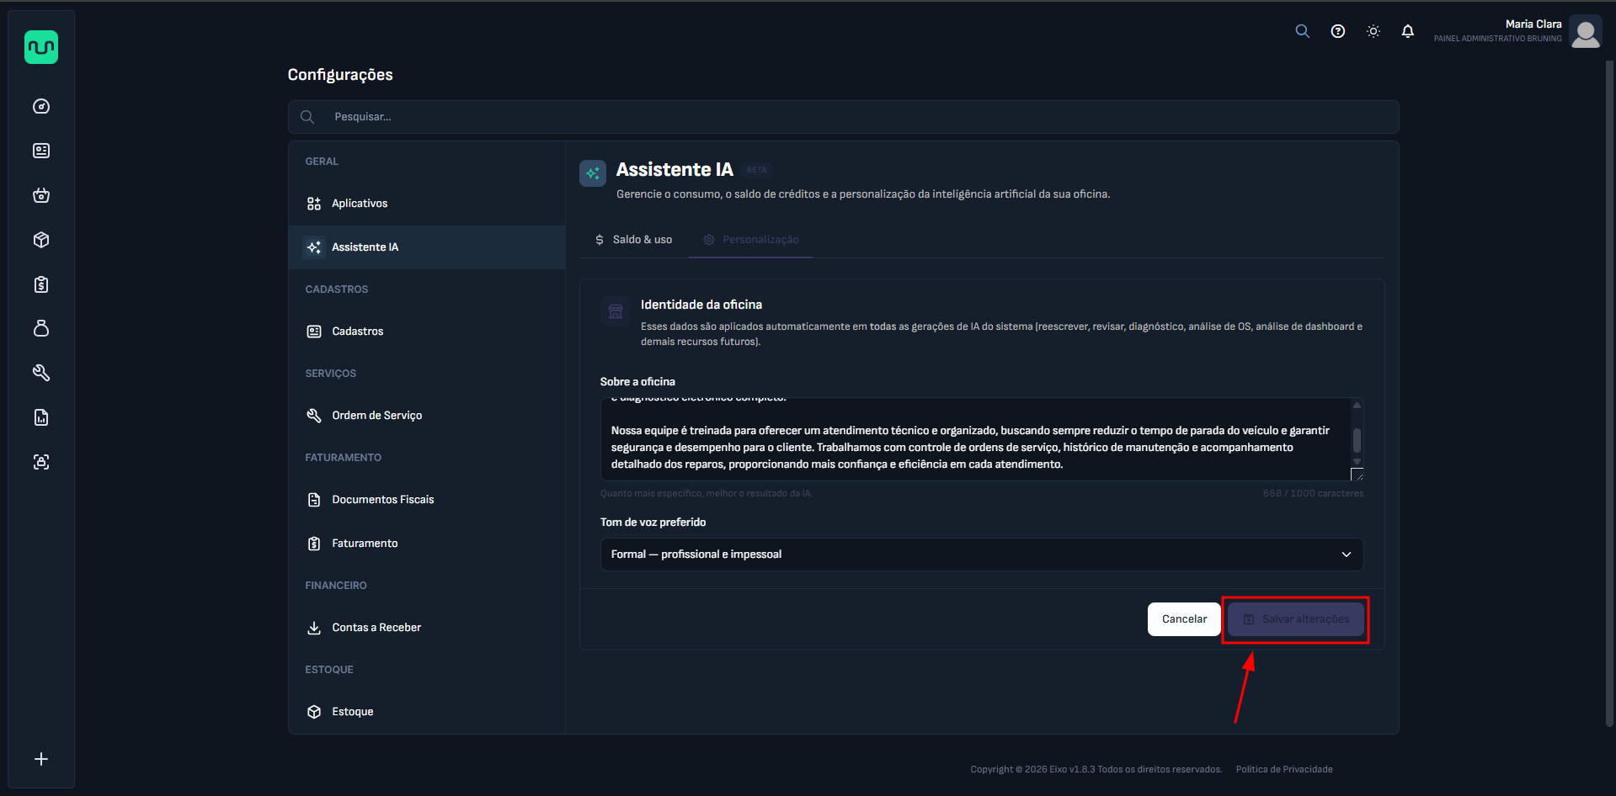Screen dimensions: 1616x796
Task: Click the shop icon beside Identidade da oficina
Action: coord(616,311)
